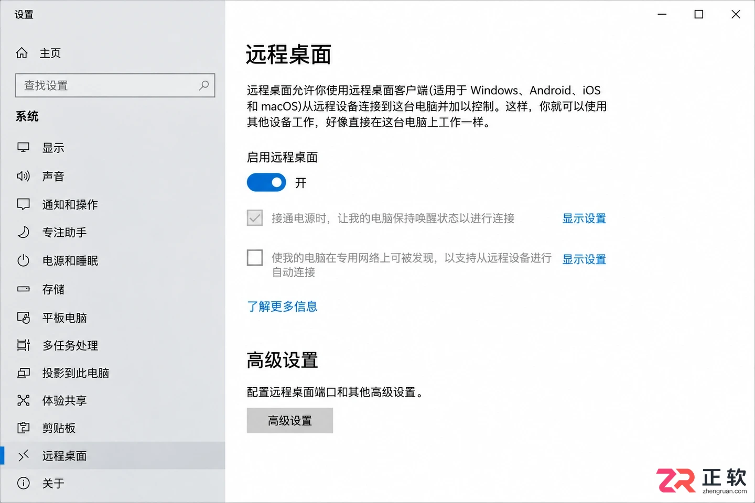Viewport: 755px width, 503px height.
Task: Click the notification bubble icon beside 通知和操作
Action: tap(24, 204)
